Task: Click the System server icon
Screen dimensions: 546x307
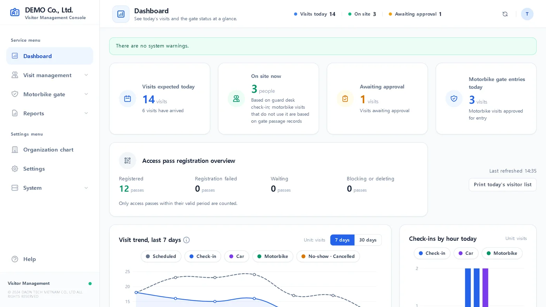Action: tap(15, 188)
